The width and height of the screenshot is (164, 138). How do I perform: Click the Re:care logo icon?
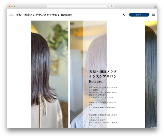click(x=11, y=15)
